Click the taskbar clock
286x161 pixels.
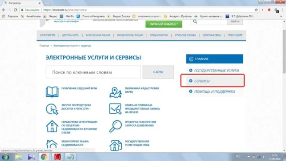pos(275,157)
